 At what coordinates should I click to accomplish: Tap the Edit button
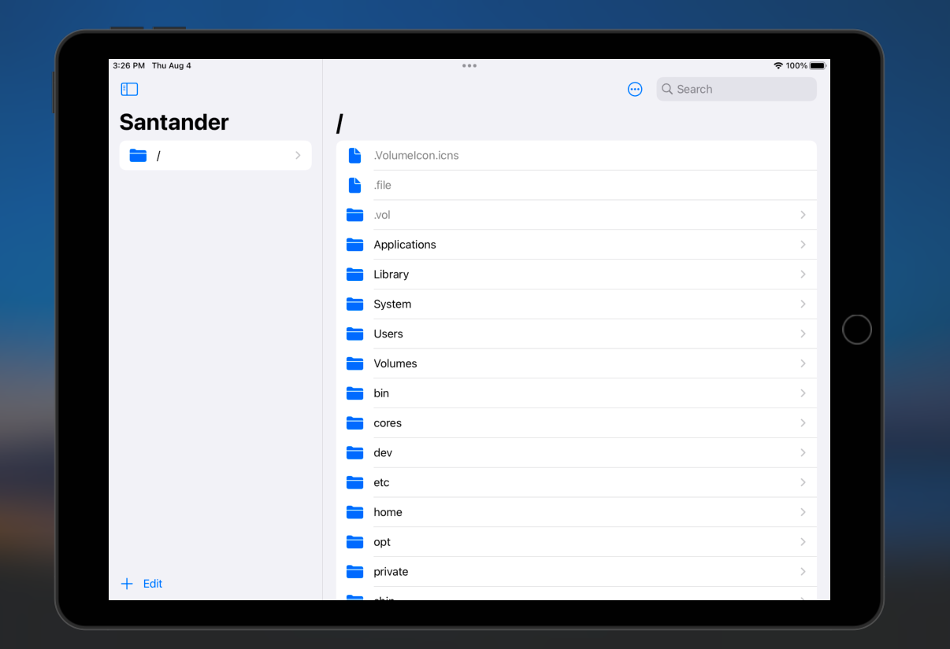click(x=153, y=584)
